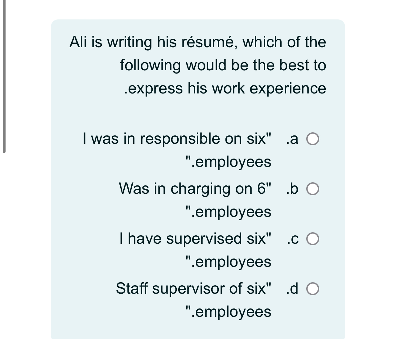The height and width of the screenshot is (339, 396).
Task: Click the scrollbar on the left edge
Action: pos(4,77)
